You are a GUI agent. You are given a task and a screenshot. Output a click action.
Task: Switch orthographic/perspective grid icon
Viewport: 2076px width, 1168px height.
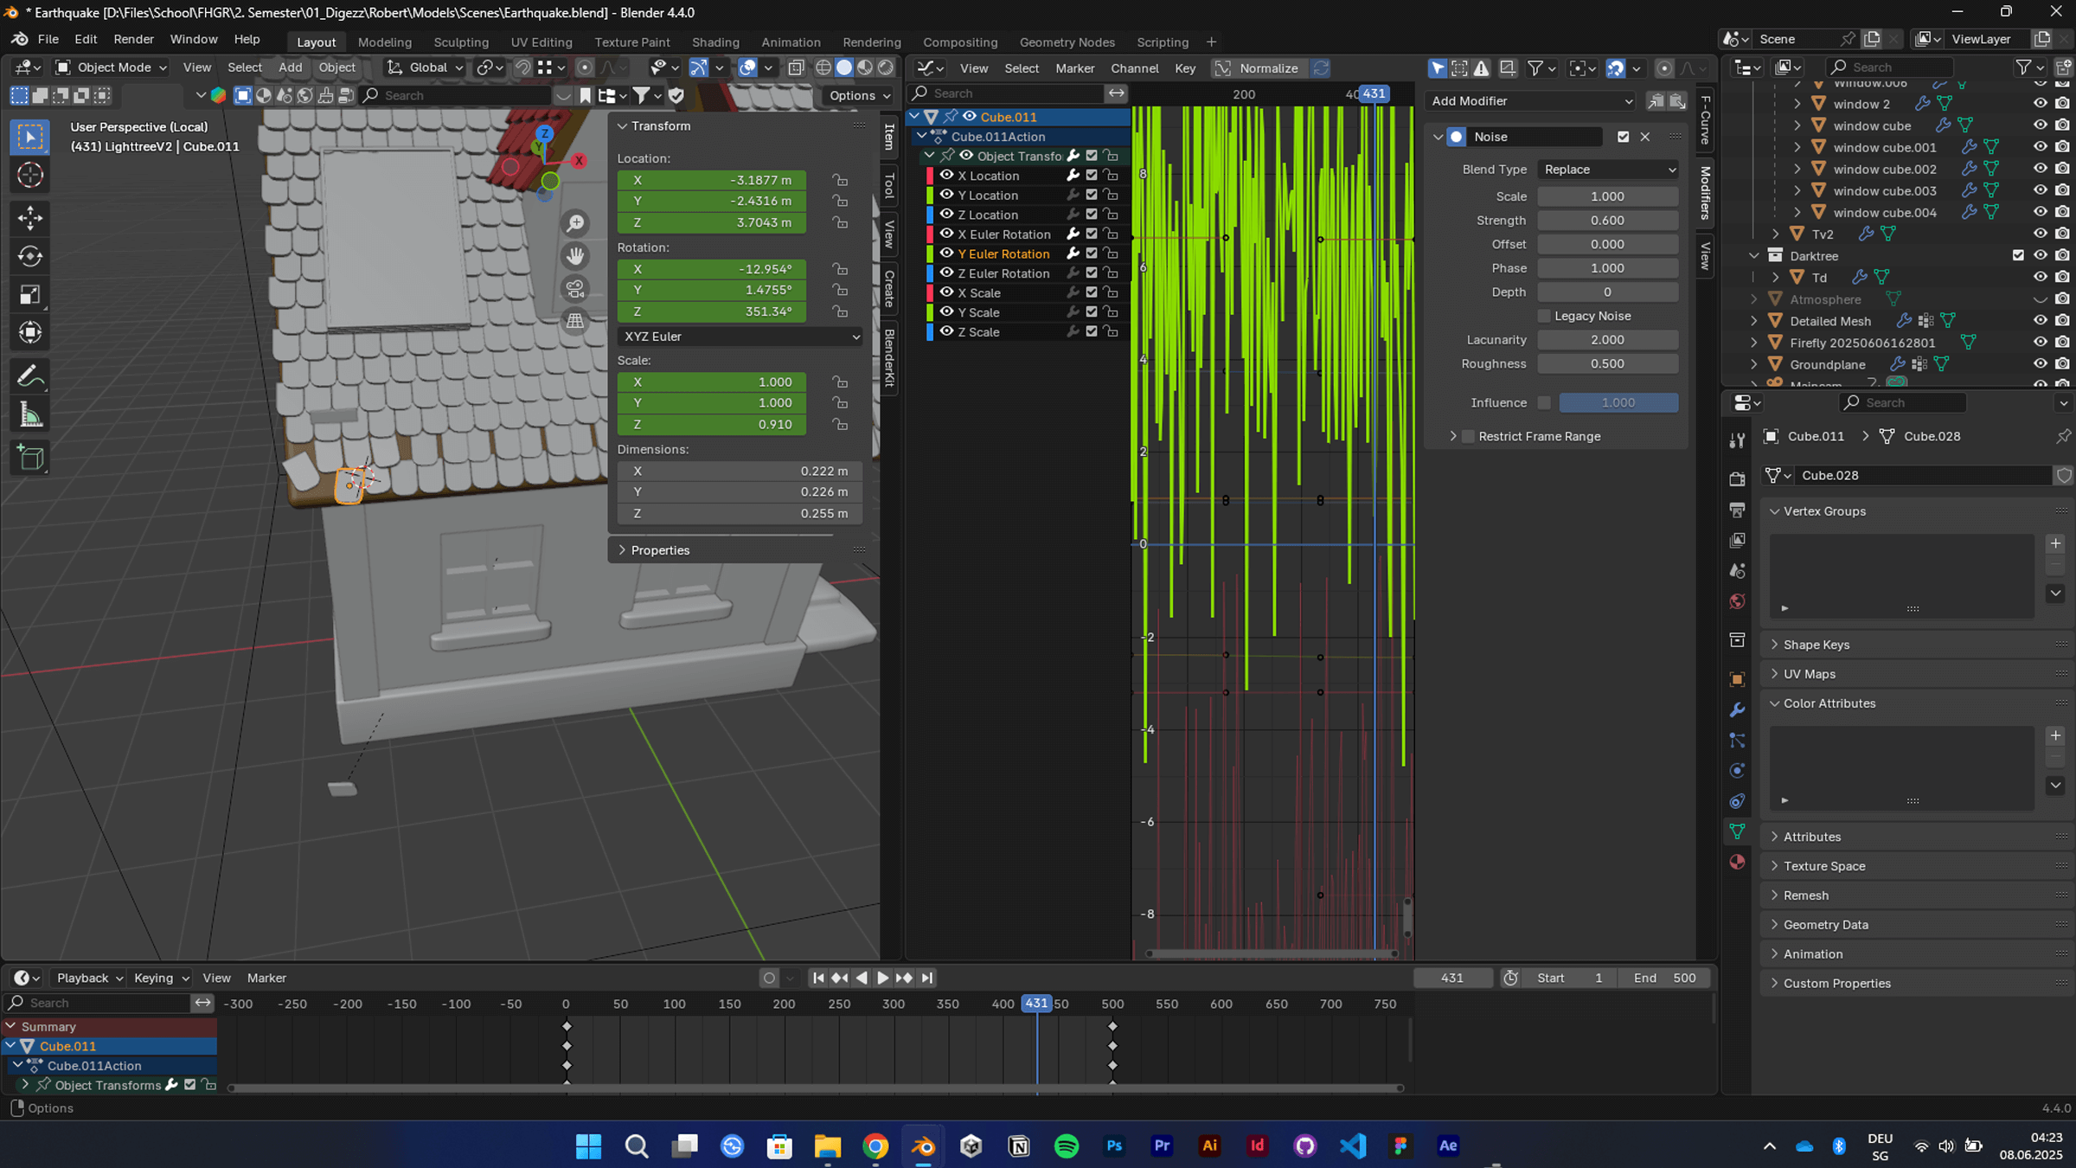[x=575, y=321]
